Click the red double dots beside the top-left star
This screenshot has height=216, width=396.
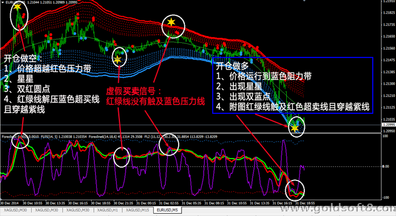coord(24,16)
